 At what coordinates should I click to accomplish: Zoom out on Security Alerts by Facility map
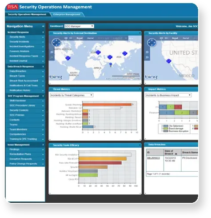pyautogui.click(x=147, y=57)
